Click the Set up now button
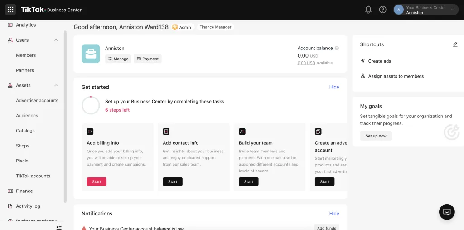Image resolution: width=464 pixels, height=230 pixels. (376, 136)
